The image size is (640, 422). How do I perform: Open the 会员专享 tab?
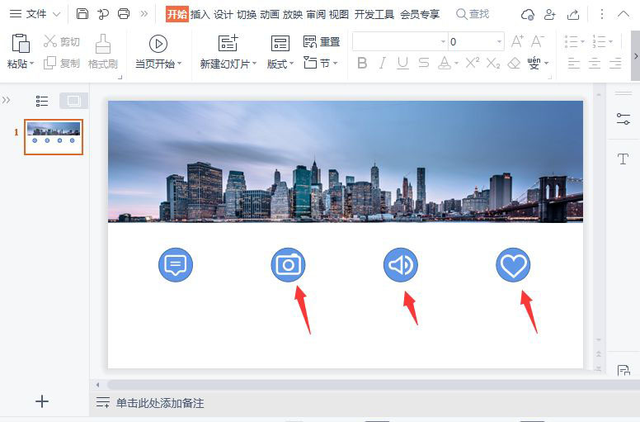click(x=420, y=14)
